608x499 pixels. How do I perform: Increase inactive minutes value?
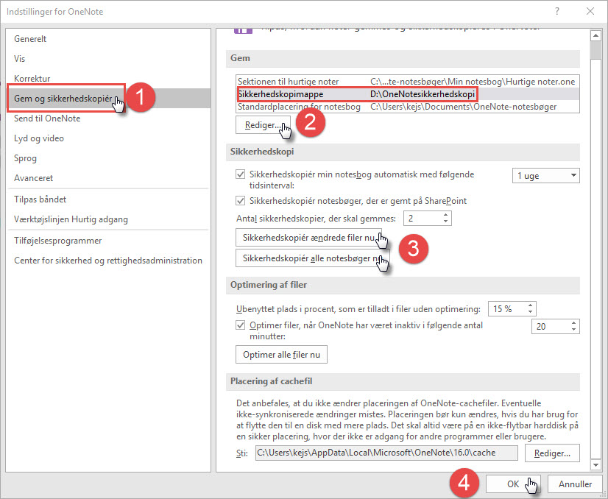point(574,322)
